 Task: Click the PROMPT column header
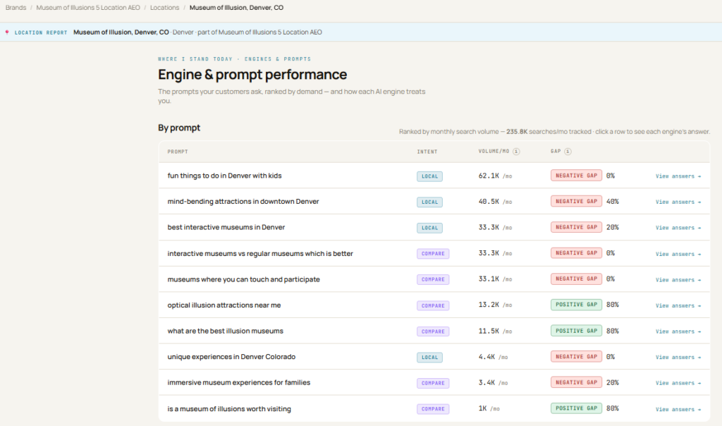click(178, 152)
